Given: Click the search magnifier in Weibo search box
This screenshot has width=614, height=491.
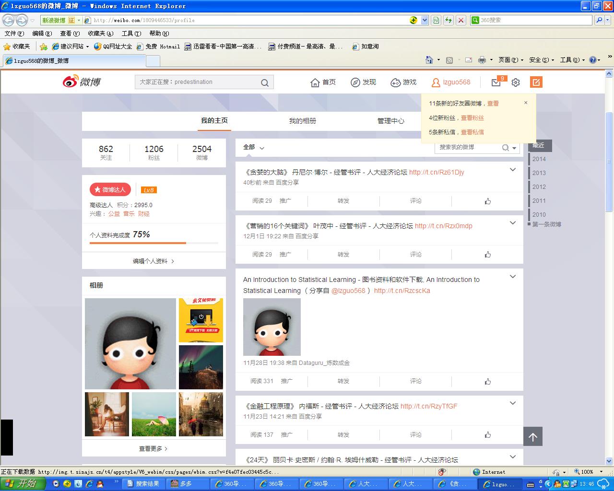Looking at the screenshot, I should (x=265, y=82).
